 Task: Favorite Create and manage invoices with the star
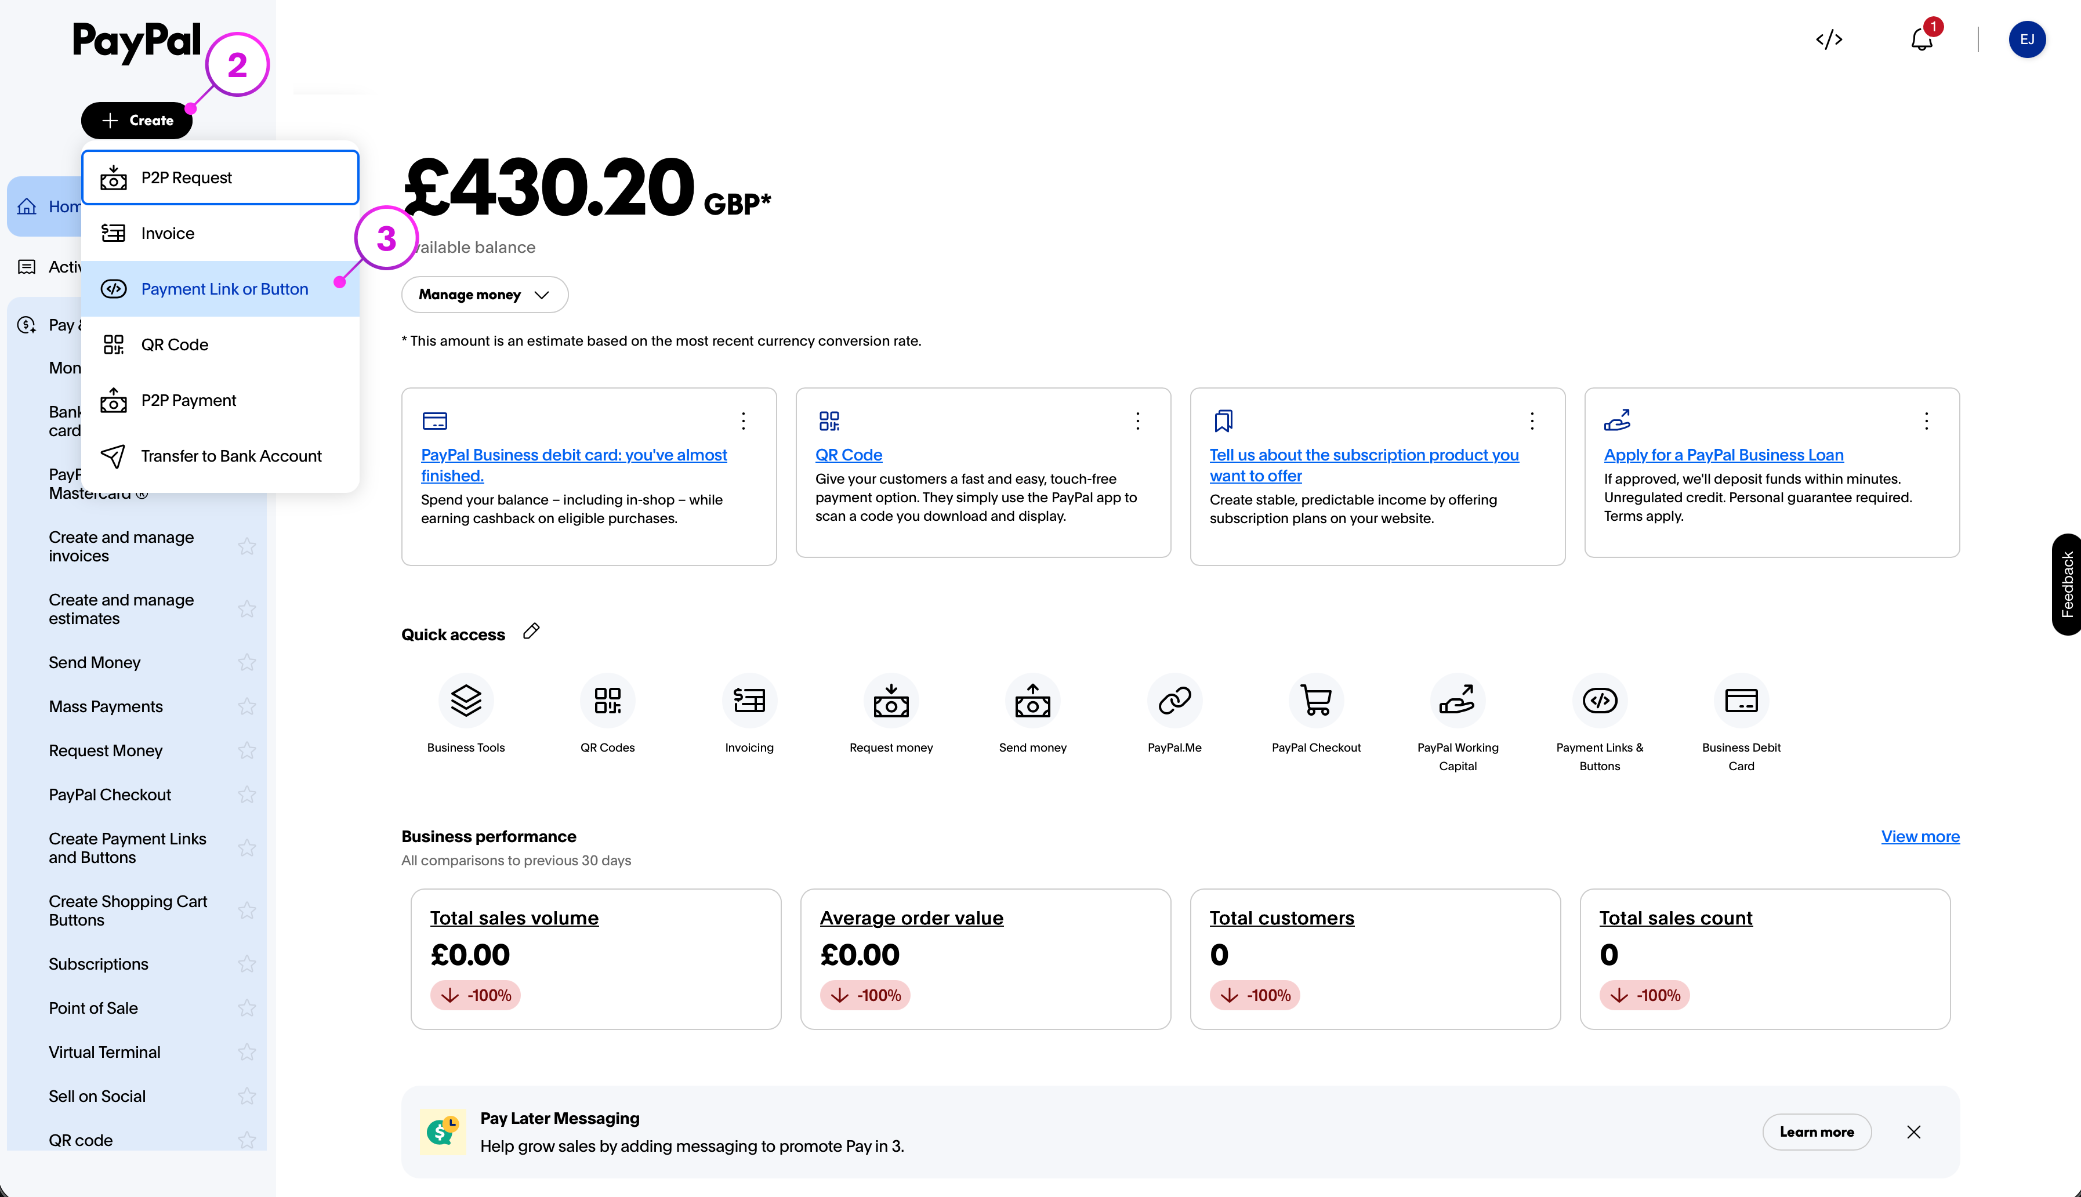coord(246,546)
